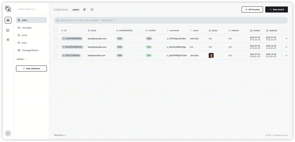This screenshot has width=295, height=142.
Task: Open the user avatar menu labeled T
Action: pyautogui.click(x=8, y=133)
